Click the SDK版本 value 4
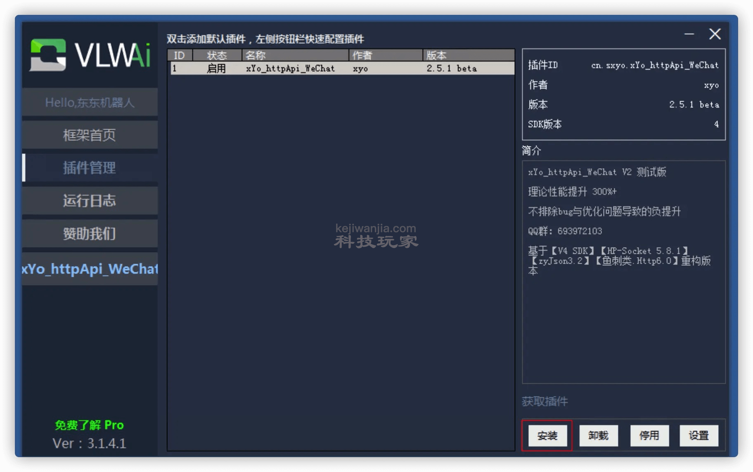The image size is (753, 472). coord(716,124)
